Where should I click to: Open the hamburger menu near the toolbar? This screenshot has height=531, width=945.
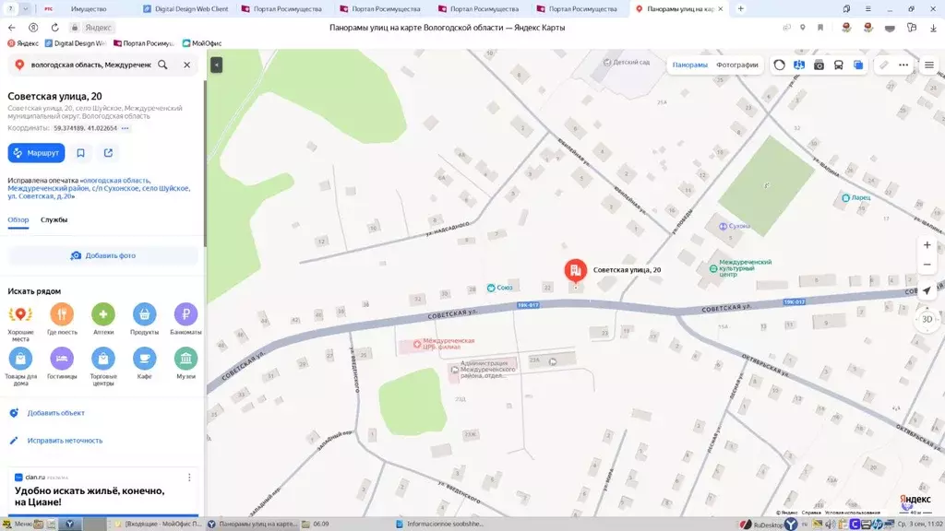coord(927,65)
